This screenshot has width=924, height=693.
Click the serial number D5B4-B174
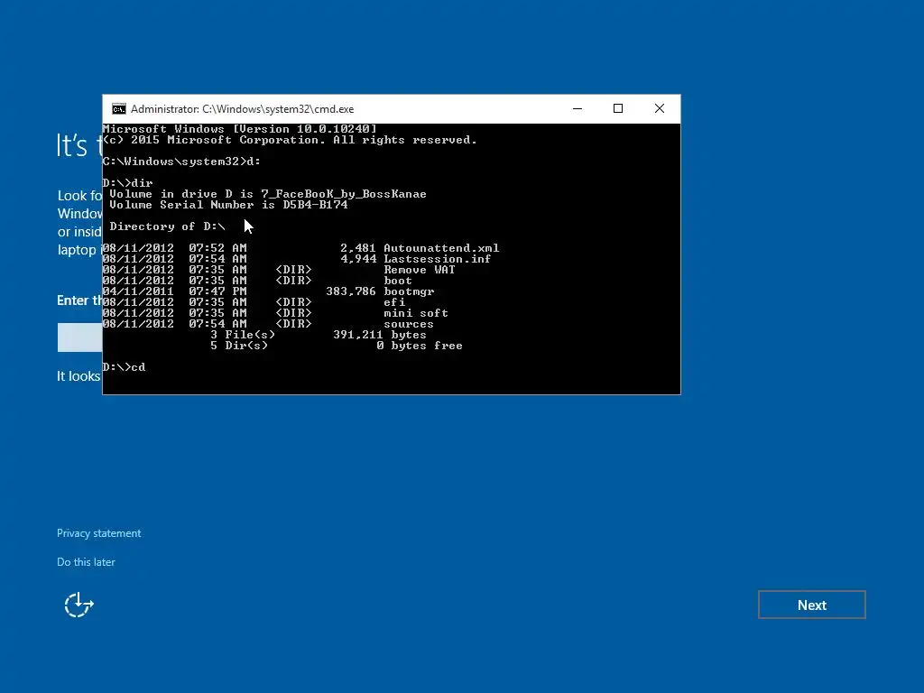pos(315,205)
